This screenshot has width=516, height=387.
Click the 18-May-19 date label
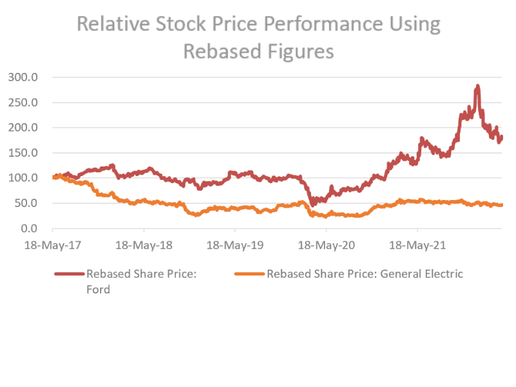[x=235, y=244]
